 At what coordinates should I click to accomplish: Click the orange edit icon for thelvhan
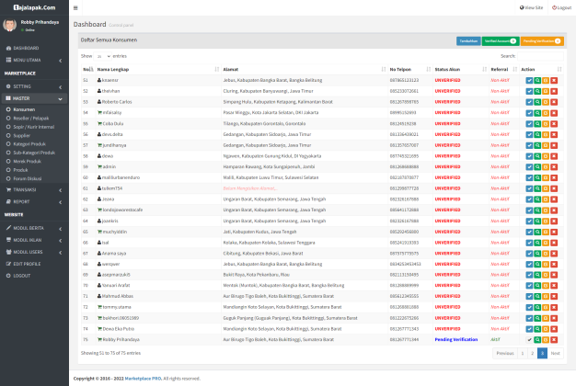click(x=546, y=90)
